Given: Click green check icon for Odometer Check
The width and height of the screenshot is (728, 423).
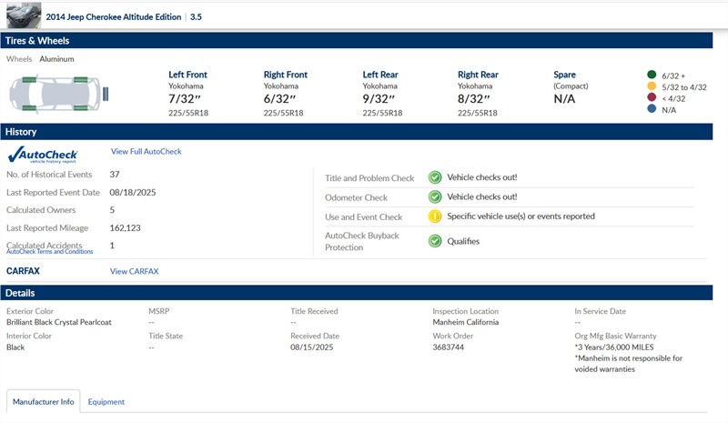Looking at the screenshot, I should point(435,196).
